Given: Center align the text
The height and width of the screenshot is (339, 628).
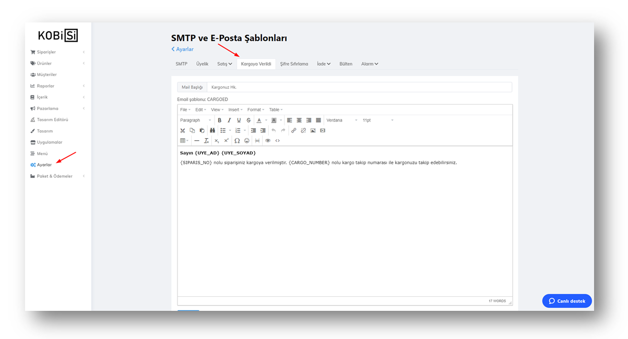Looking at the screenshot, I should pyautogui.click(x=299, y=120).
